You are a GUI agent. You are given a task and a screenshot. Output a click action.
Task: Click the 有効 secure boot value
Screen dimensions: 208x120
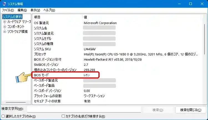87,101
